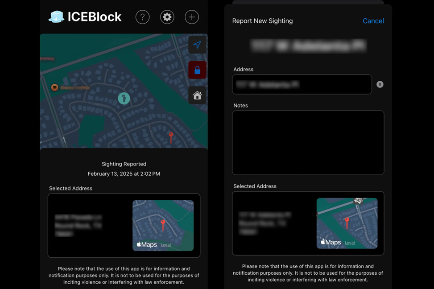The width and height of the screenshot is (434, 289).
Task: Click the 1431 road shield in the Report form thumbnail
Action: (x=359, y=201)
